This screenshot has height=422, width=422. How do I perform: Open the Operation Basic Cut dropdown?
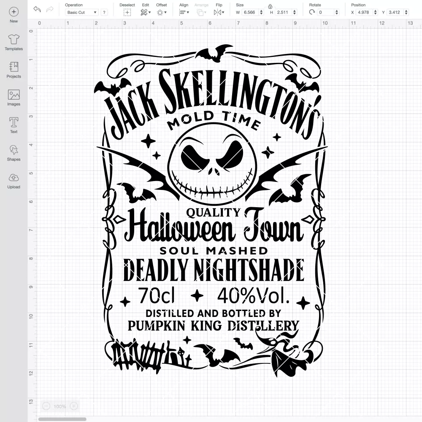[82, 12]
